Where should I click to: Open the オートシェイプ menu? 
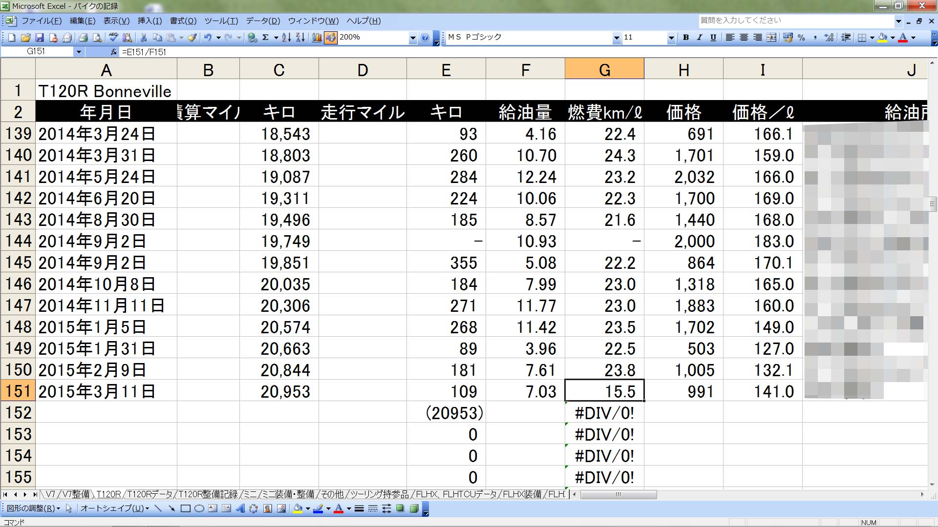pos(115,508)
